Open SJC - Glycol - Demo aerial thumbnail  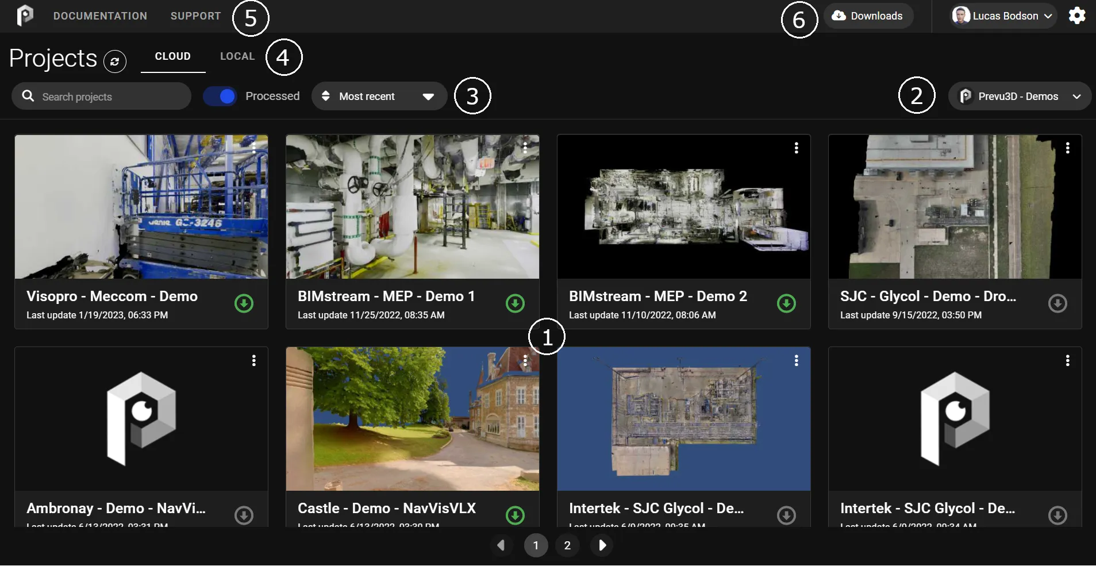pos(955,207)
